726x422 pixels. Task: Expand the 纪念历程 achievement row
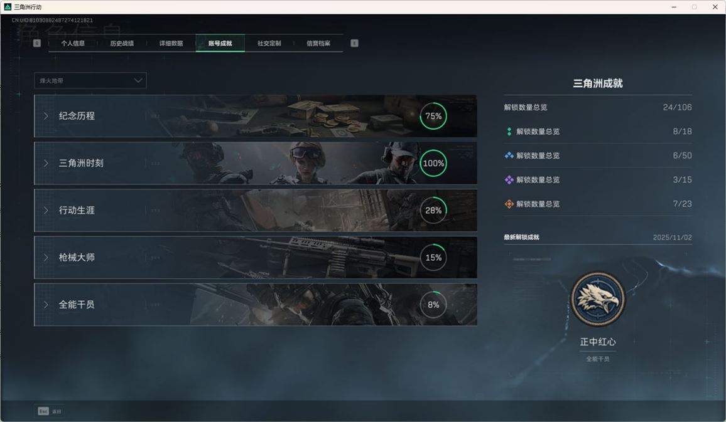click(x=255, y=116)
